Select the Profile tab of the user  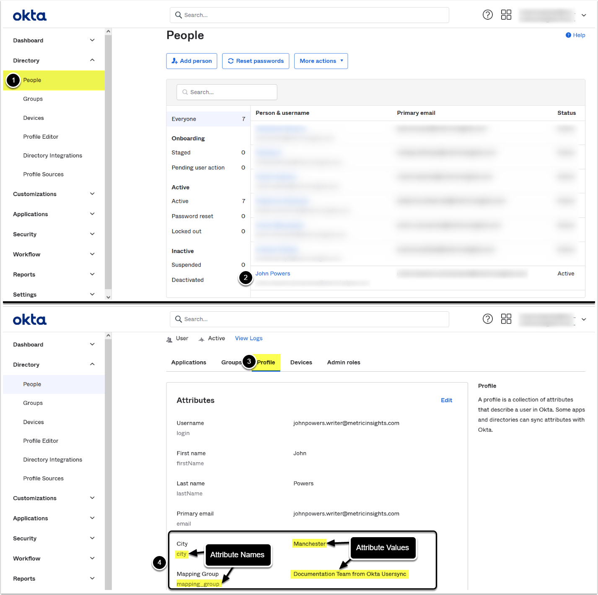[266, 362]
